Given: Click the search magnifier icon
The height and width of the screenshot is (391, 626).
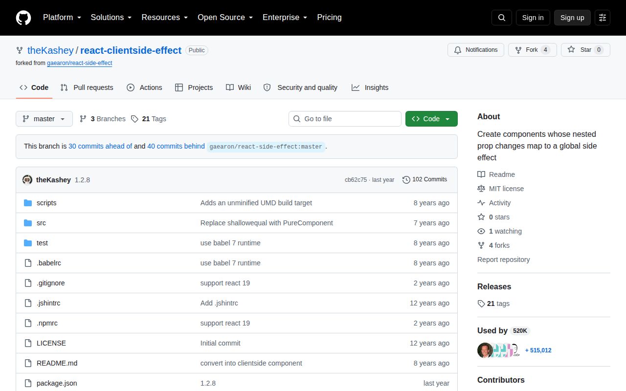Looking at the screenshot, I should (x=502, y=18).
